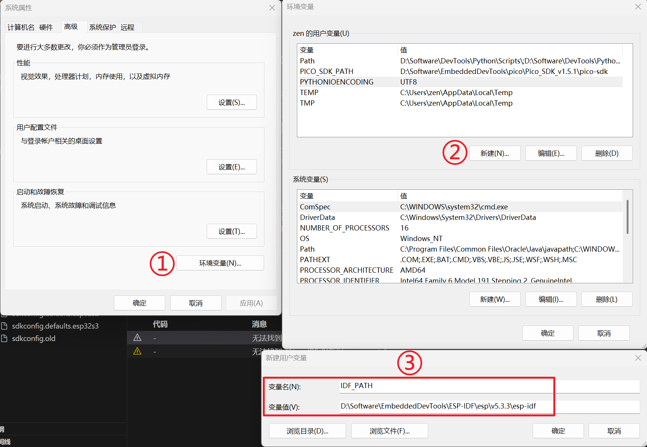Click 删除(L) for system variables
This screenshot has width=647, height=447.
[607, 299]
